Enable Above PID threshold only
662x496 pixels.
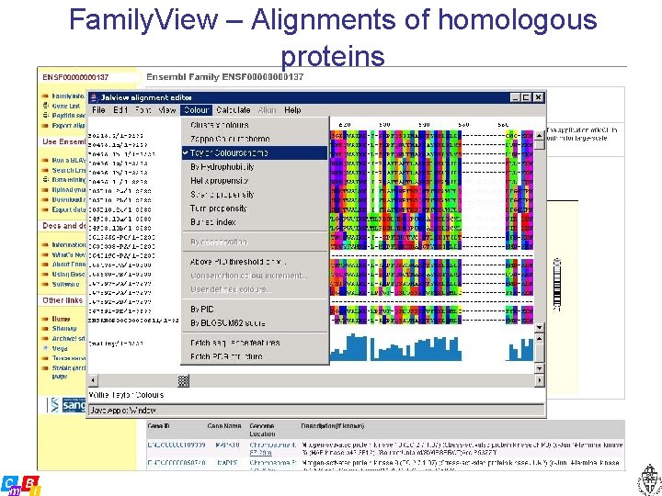[255, 262]
